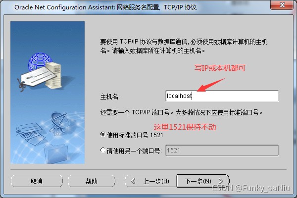This screenshot has height=198, width=297.
Task: Click the name tag illustration on the server
Action: [37, 78]
